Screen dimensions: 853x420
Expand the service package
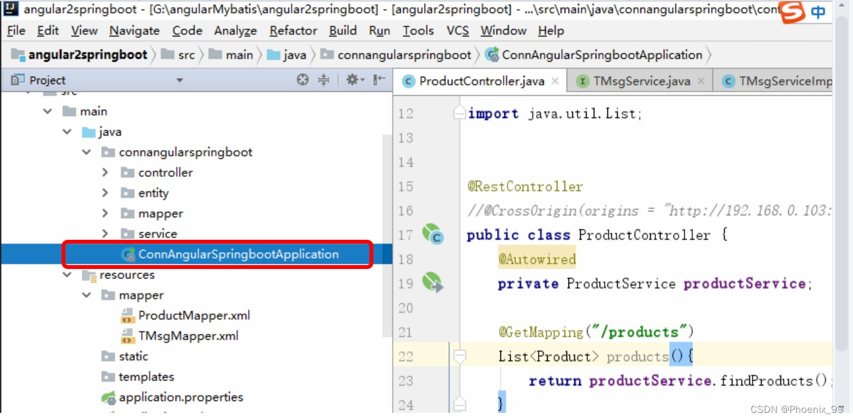[105, 234]
